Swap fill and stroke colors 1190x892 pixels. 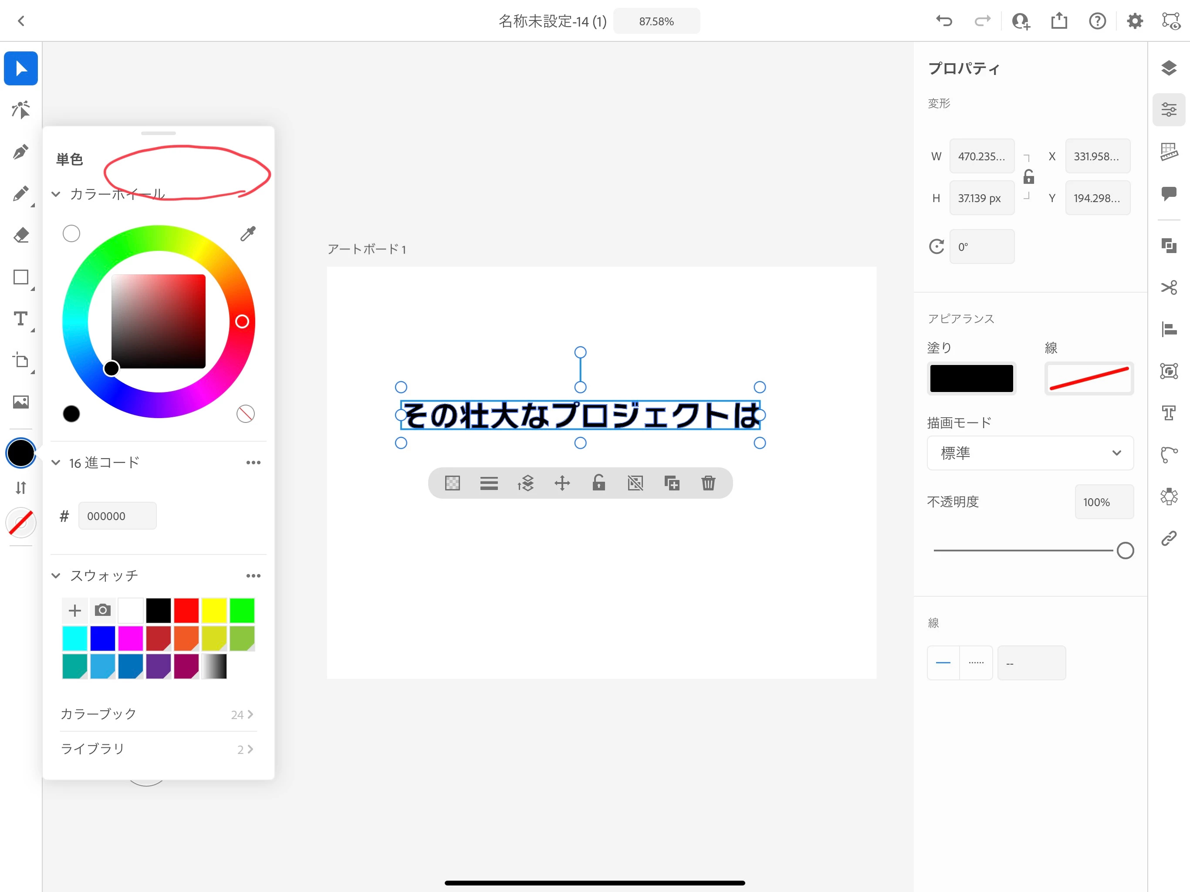click(20, 488)
